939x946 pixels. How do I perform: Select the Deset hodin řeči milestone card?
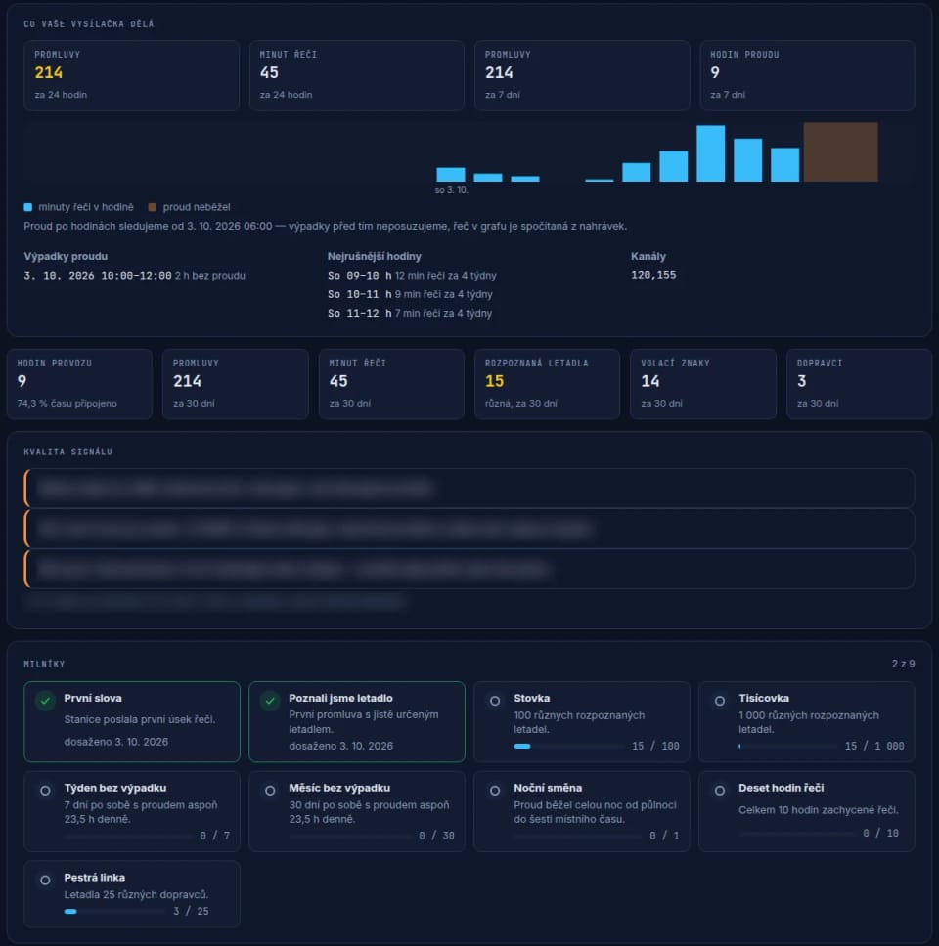click(x=807, y=811)
